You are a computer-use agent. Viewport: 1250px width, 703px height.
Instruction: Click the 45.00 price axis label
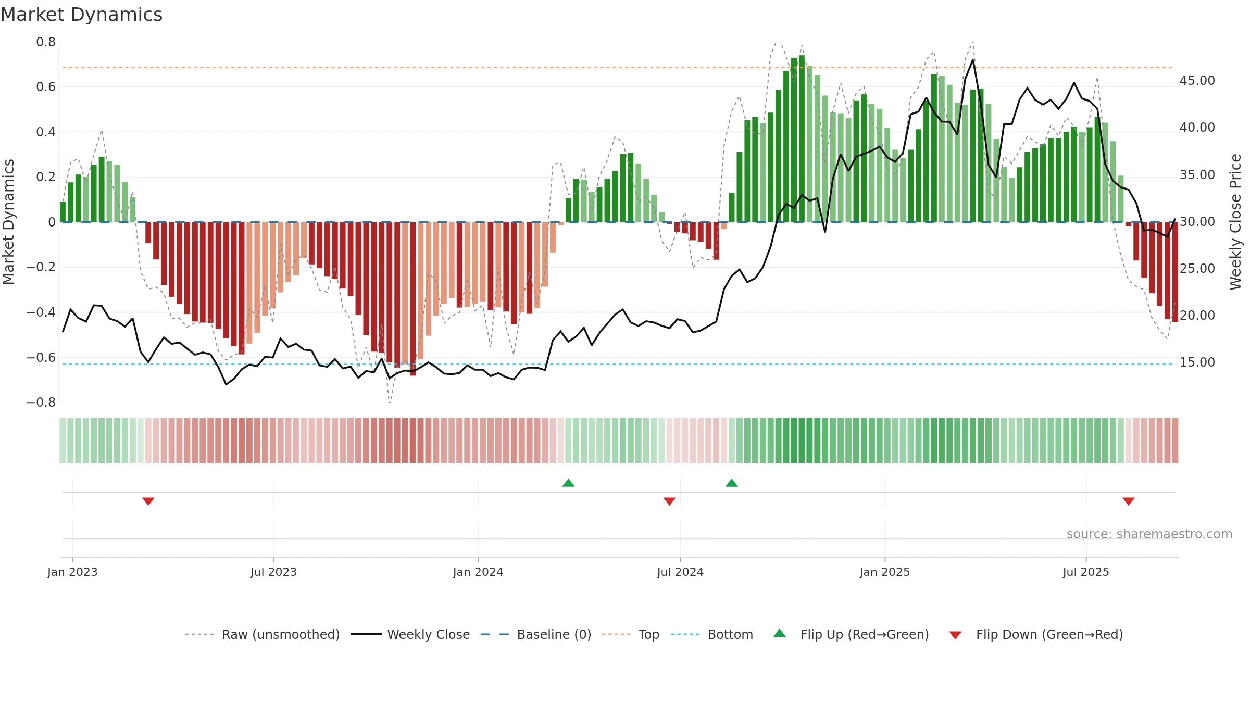tap(1197, 81)
